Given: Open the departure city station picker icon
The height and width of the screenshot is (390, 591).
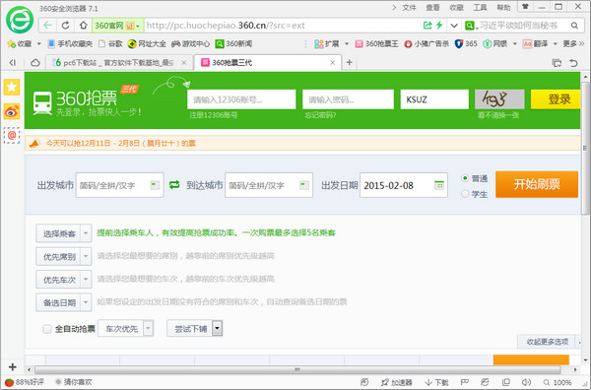Looking at the screenshot, I should click(155, 185).
